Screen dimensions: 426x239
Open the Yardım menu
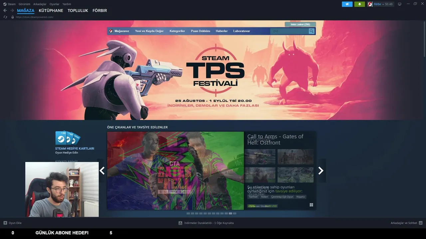(x=67, y=4)
